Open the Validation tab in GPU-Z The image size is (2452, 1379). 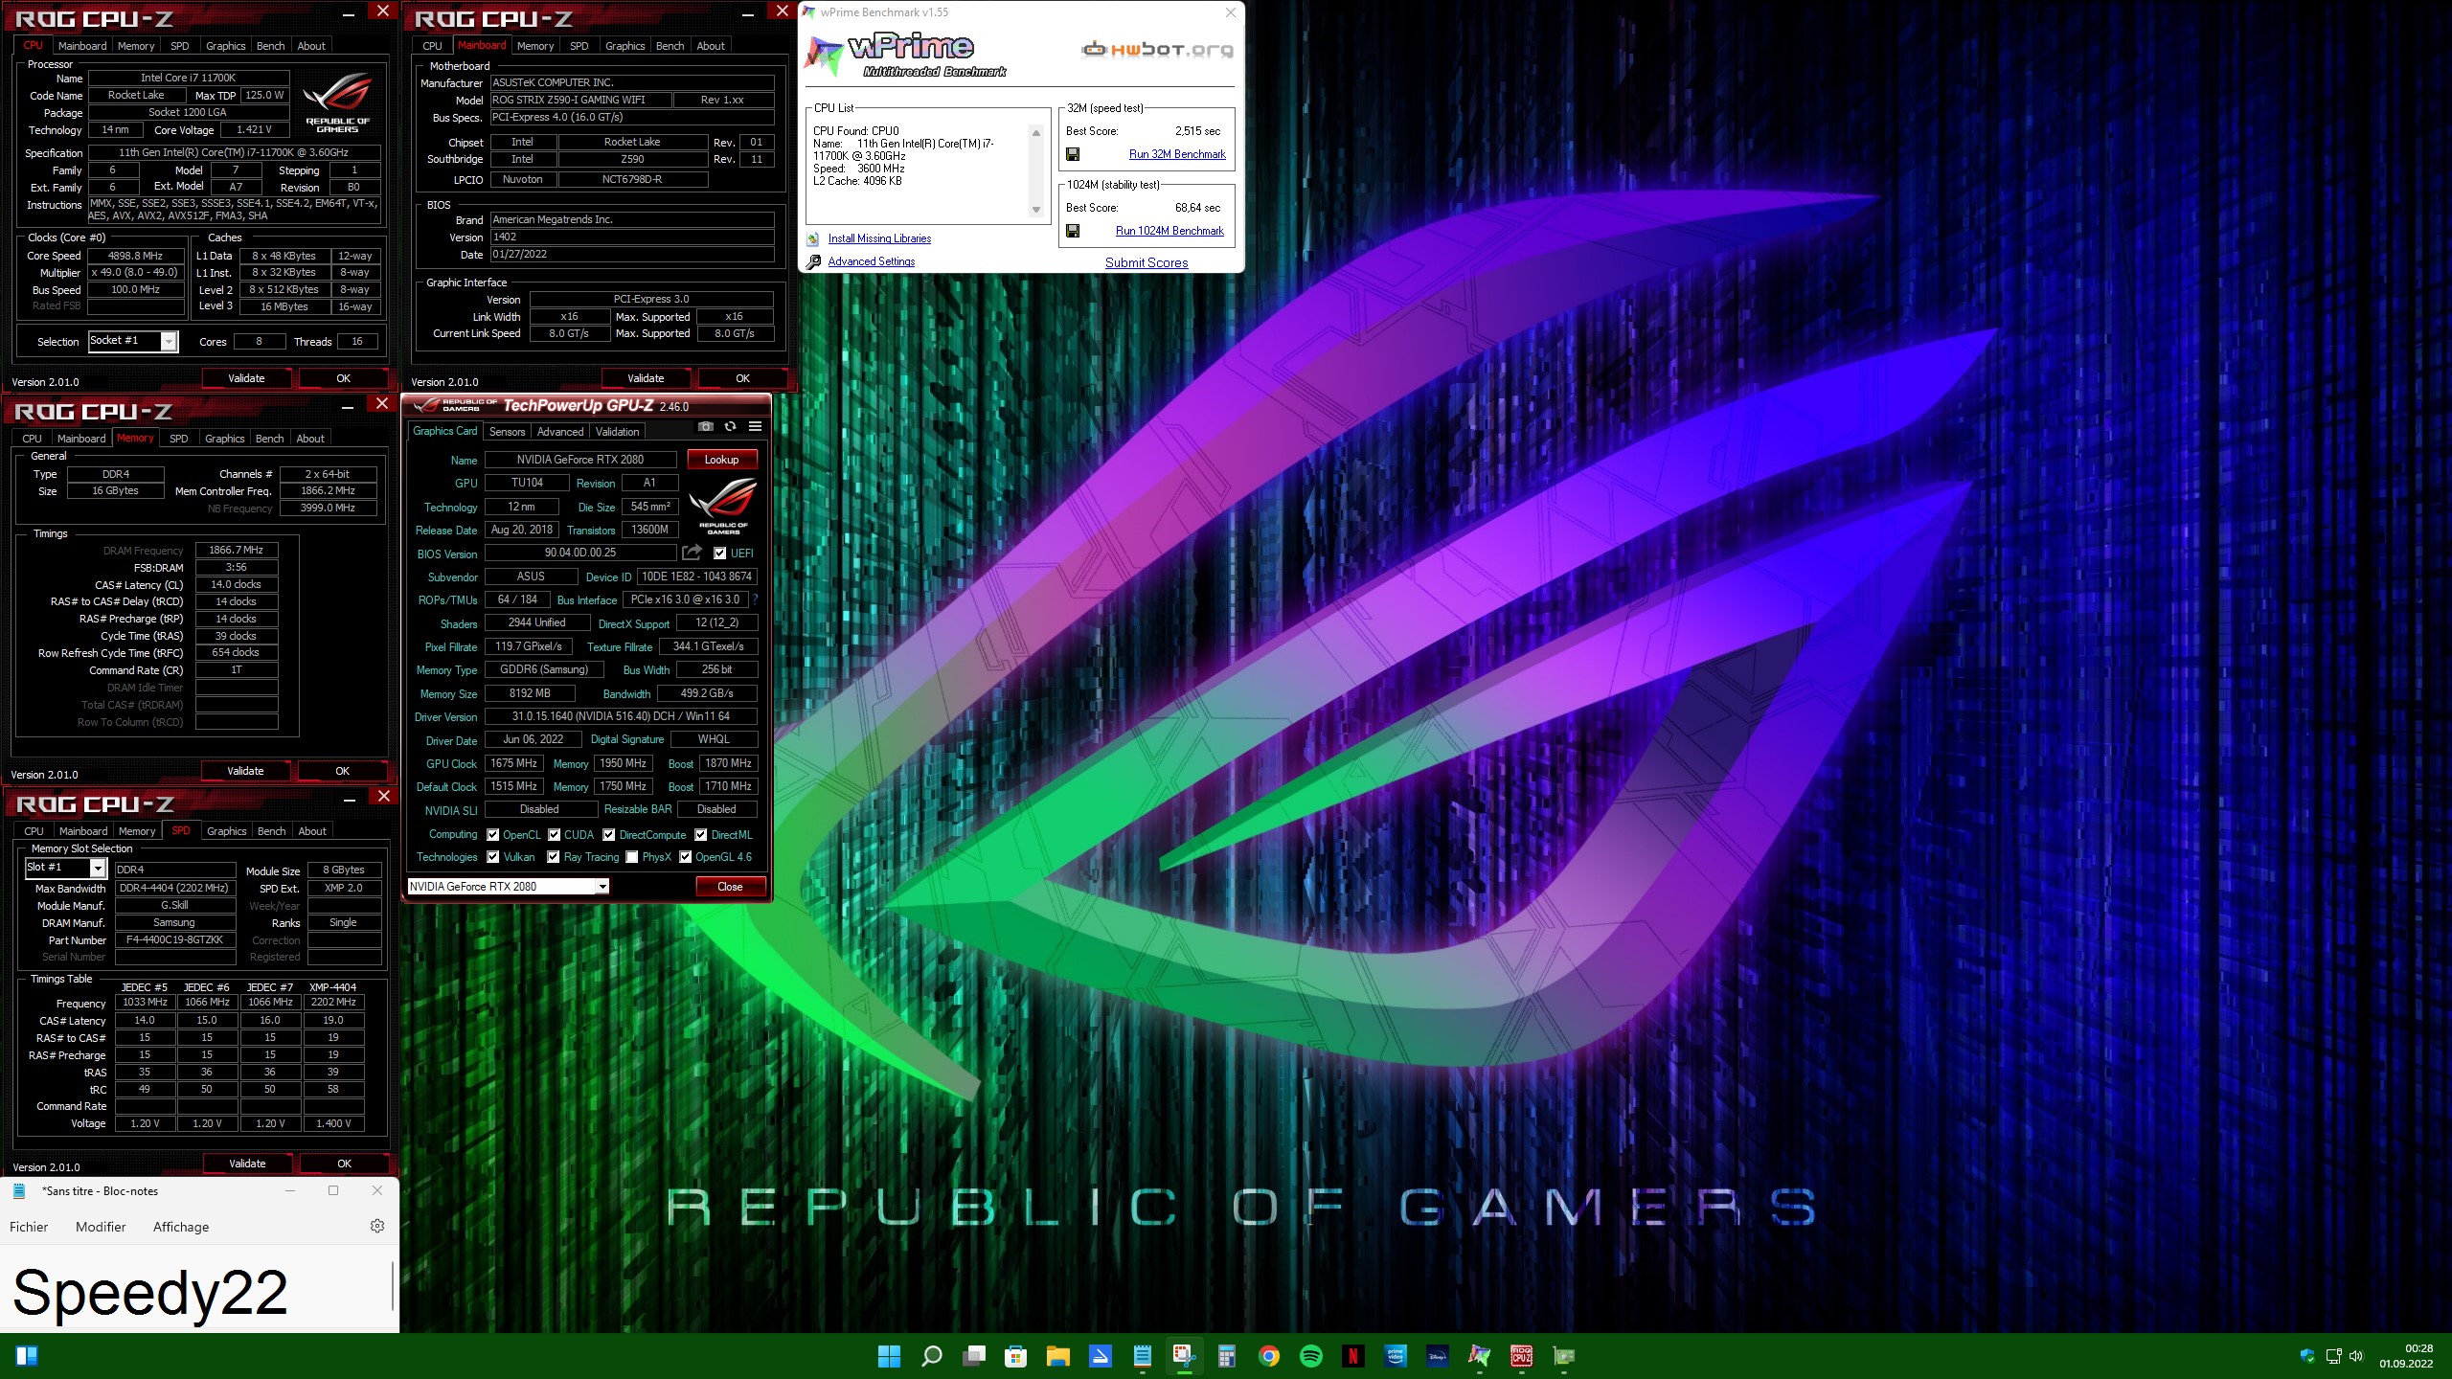(618, 432)
